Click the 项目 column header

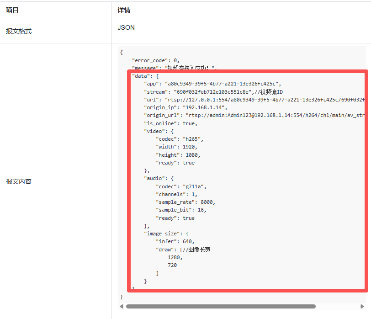(x=12, y=10)
